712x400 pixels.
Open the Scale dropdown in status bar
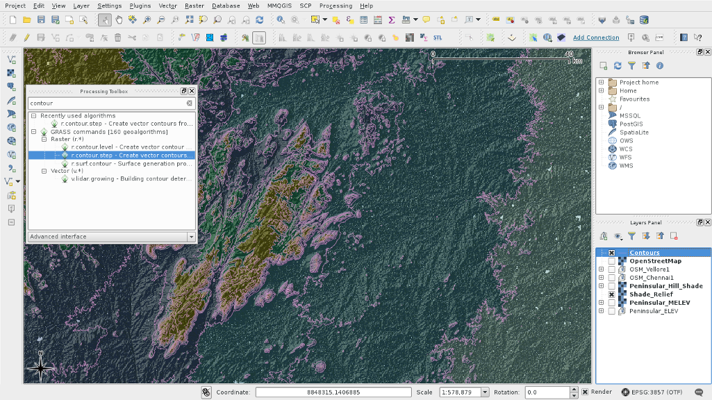tap(485, 392)
